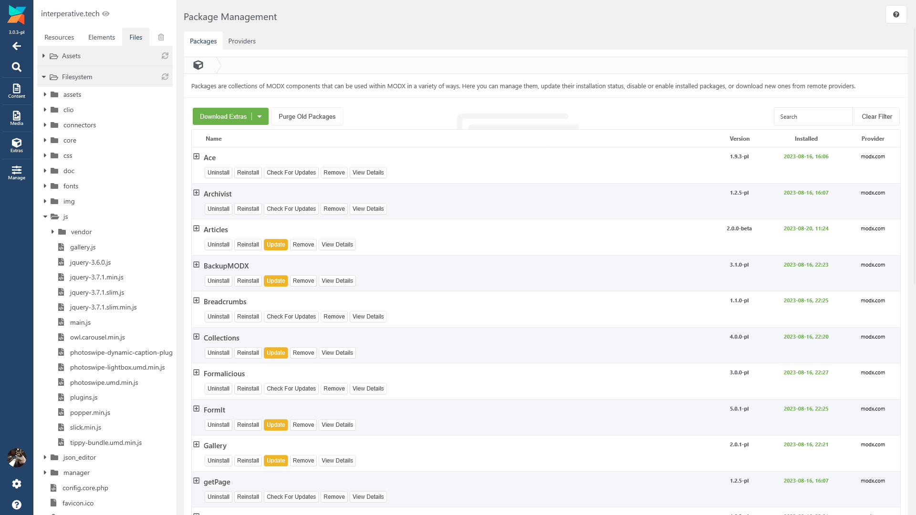Click the help button at top right

coord(896,14)
